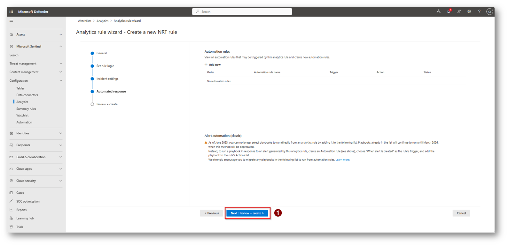Click the Watchlists breadcrumb
Image resolution: width=508 pixels, height=246 pixels.
[x=84, y=21]
